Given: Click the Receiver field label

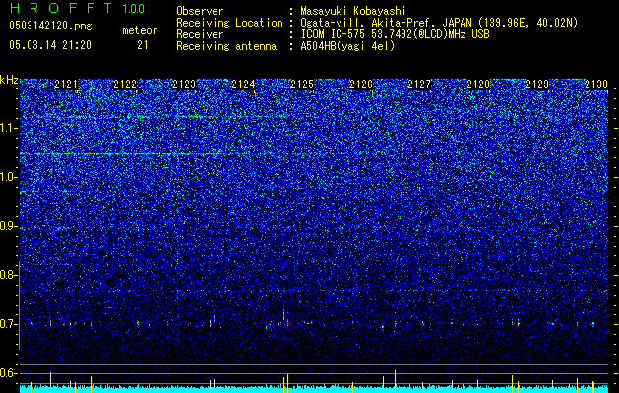Looking at the screenshot, I should pyautogui.click(x=200, y=34).
